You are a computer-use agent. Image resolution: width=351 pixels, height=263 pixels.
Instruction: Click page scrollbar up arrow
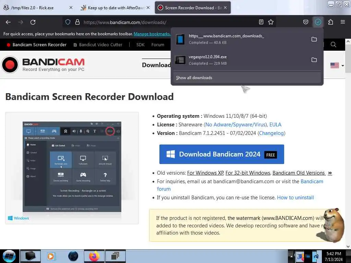(x=348, y=41)
